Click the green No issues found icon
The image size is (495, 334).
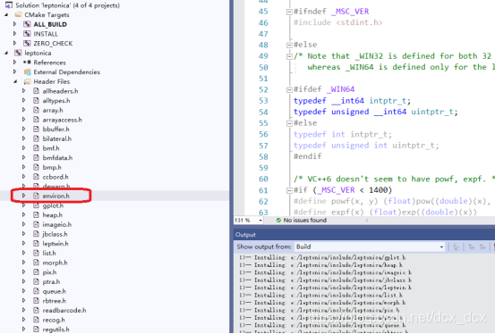click(x=278, y=221)
